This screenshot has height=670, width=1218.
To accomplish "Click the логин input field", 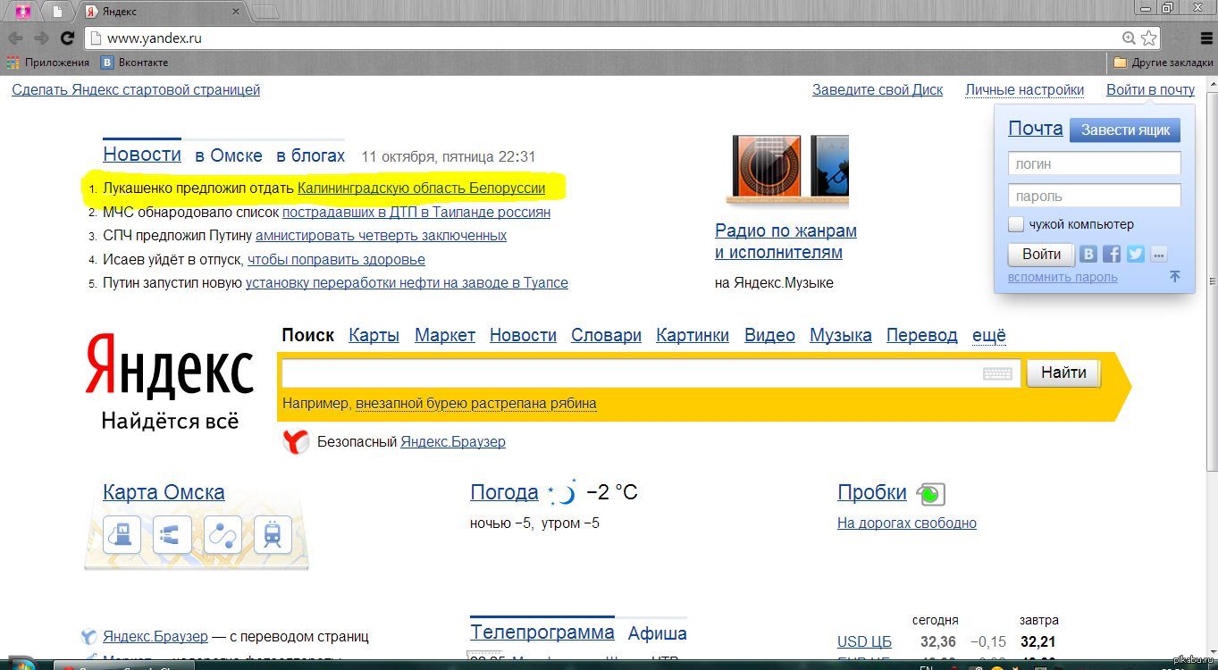I will point(1095,163).
